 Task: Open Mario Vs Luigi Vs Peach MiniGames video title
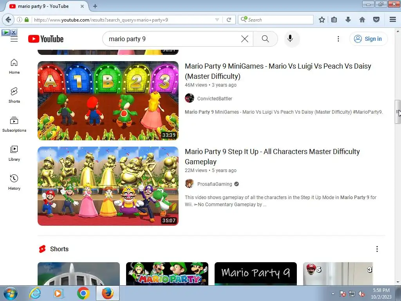click(x=278, y=71)
